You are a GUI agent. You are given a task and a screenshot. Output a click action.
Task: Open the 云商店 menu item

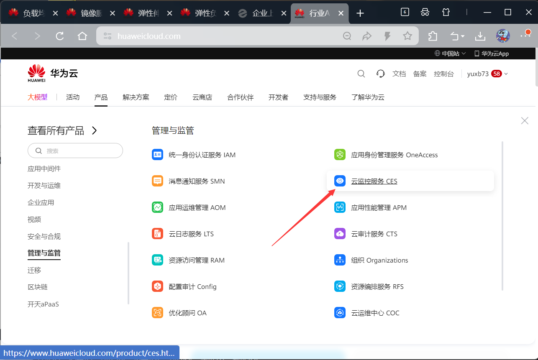(x=202, y=97)
